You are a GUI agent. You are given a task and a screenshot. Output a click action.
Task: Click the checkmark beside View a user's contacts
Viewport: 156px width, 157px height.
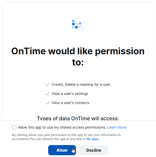(x=48, y=103)
